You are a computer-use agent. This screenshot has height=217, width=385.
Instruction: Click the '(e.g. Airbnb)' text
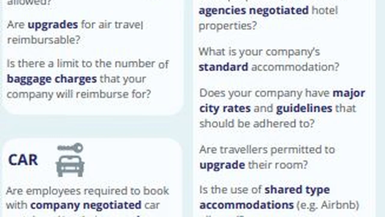(328, 205)
